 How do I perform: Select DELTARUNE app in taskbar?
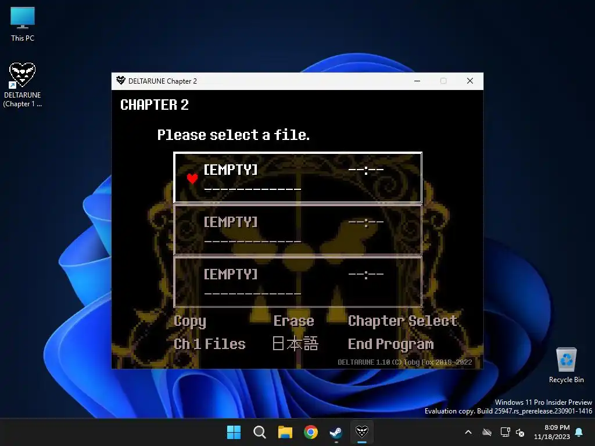pos(361,431)
